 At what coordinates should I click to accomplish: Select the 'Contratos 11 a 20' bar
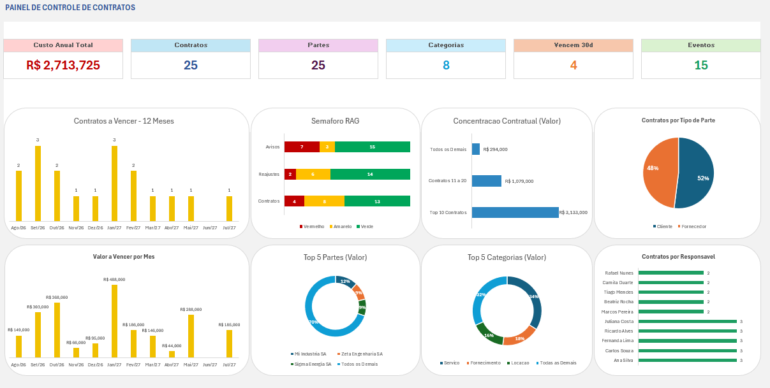tap(487, 181)
